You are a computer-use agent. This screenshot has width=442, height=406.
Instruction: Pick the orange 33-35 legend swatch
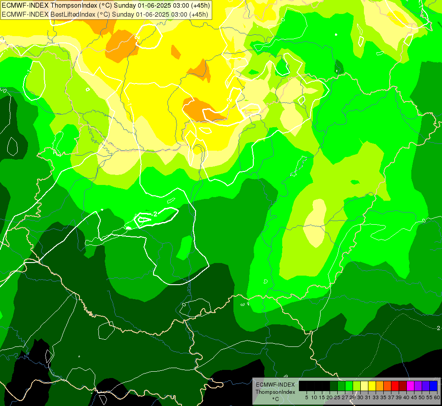(380, 386)
